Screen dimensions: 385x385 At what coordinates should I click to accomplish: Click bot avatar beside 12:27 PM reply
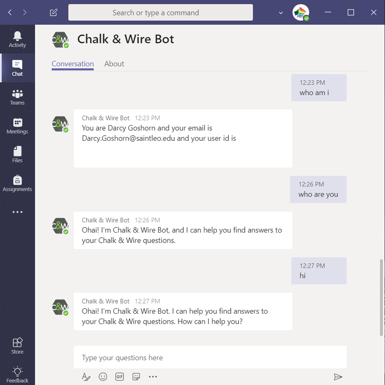pos(60,307)
